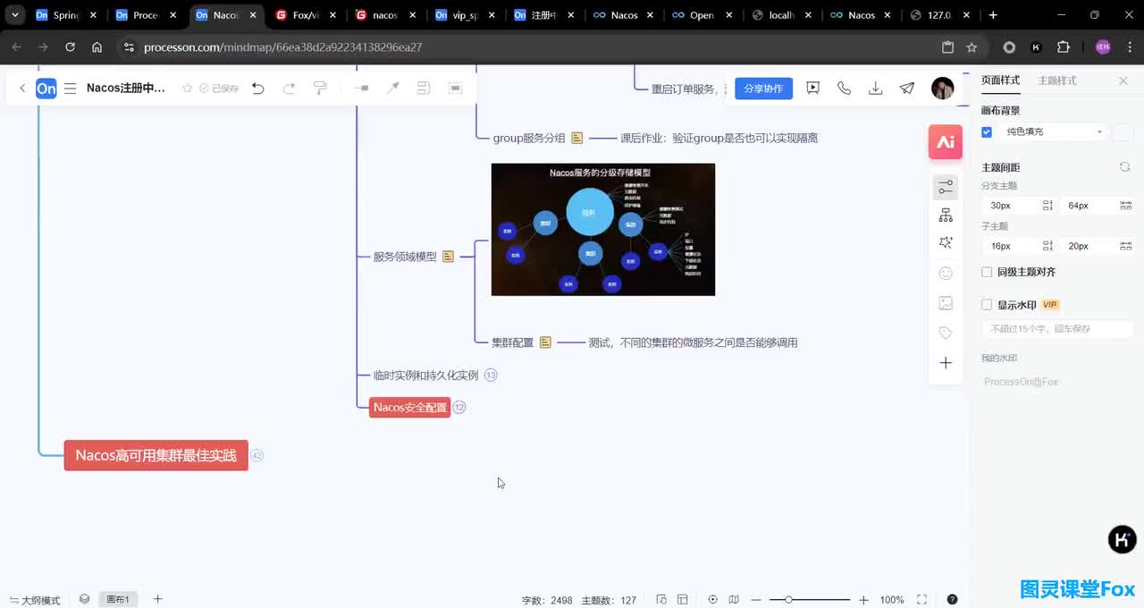Image resolution: width=1144 pixels, height=608 pixels.
Task: Click the plus icon in the sidebar
Action: click(946, 363)
